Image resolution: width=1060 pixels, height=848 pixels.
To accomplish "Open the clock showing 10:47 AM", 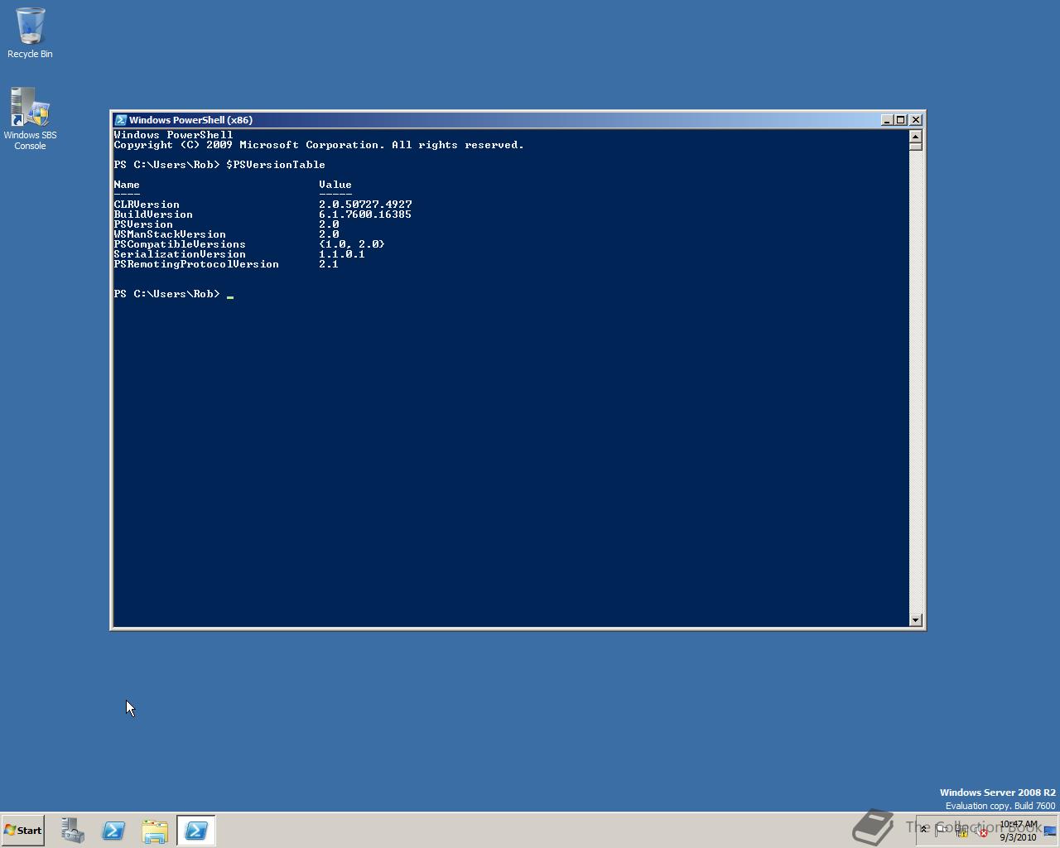I will click(x=1019, y=831).
